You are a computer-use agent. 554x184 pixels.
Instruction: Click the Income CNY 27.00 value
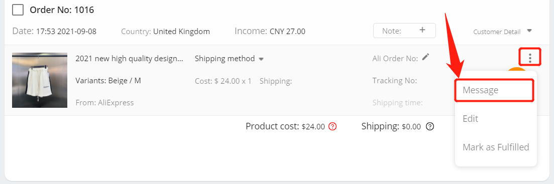[288, 32]
